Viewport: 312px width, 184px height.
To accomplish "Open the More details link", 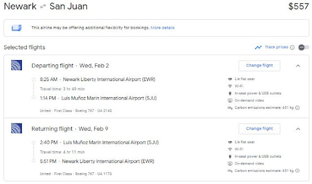I will click(162, 28).
